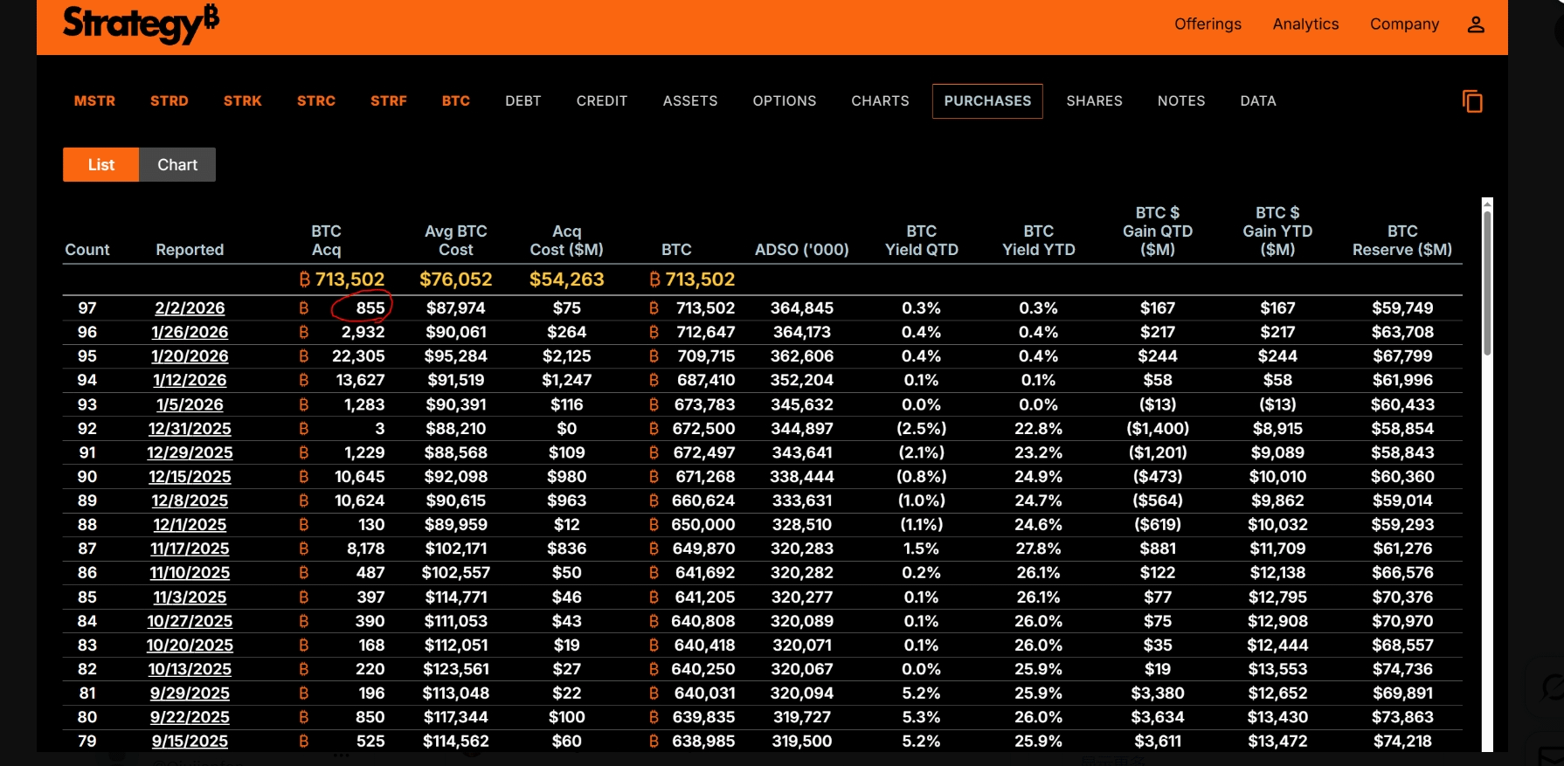This screenshot has height=766, width=1564.
Task: Open the SHARES tab
Action: [x=1094, y=101]
